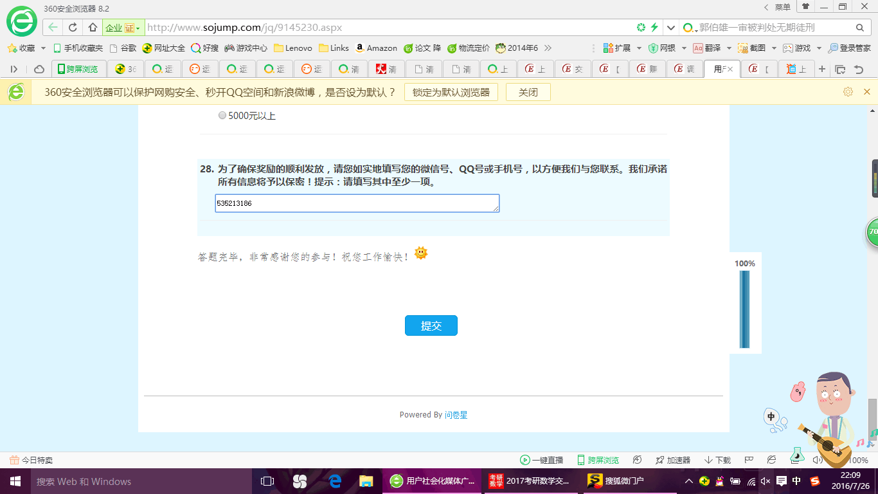Switch to the tab labeled 交
This screenshot has height=494, width=878.
coord(573,69)
